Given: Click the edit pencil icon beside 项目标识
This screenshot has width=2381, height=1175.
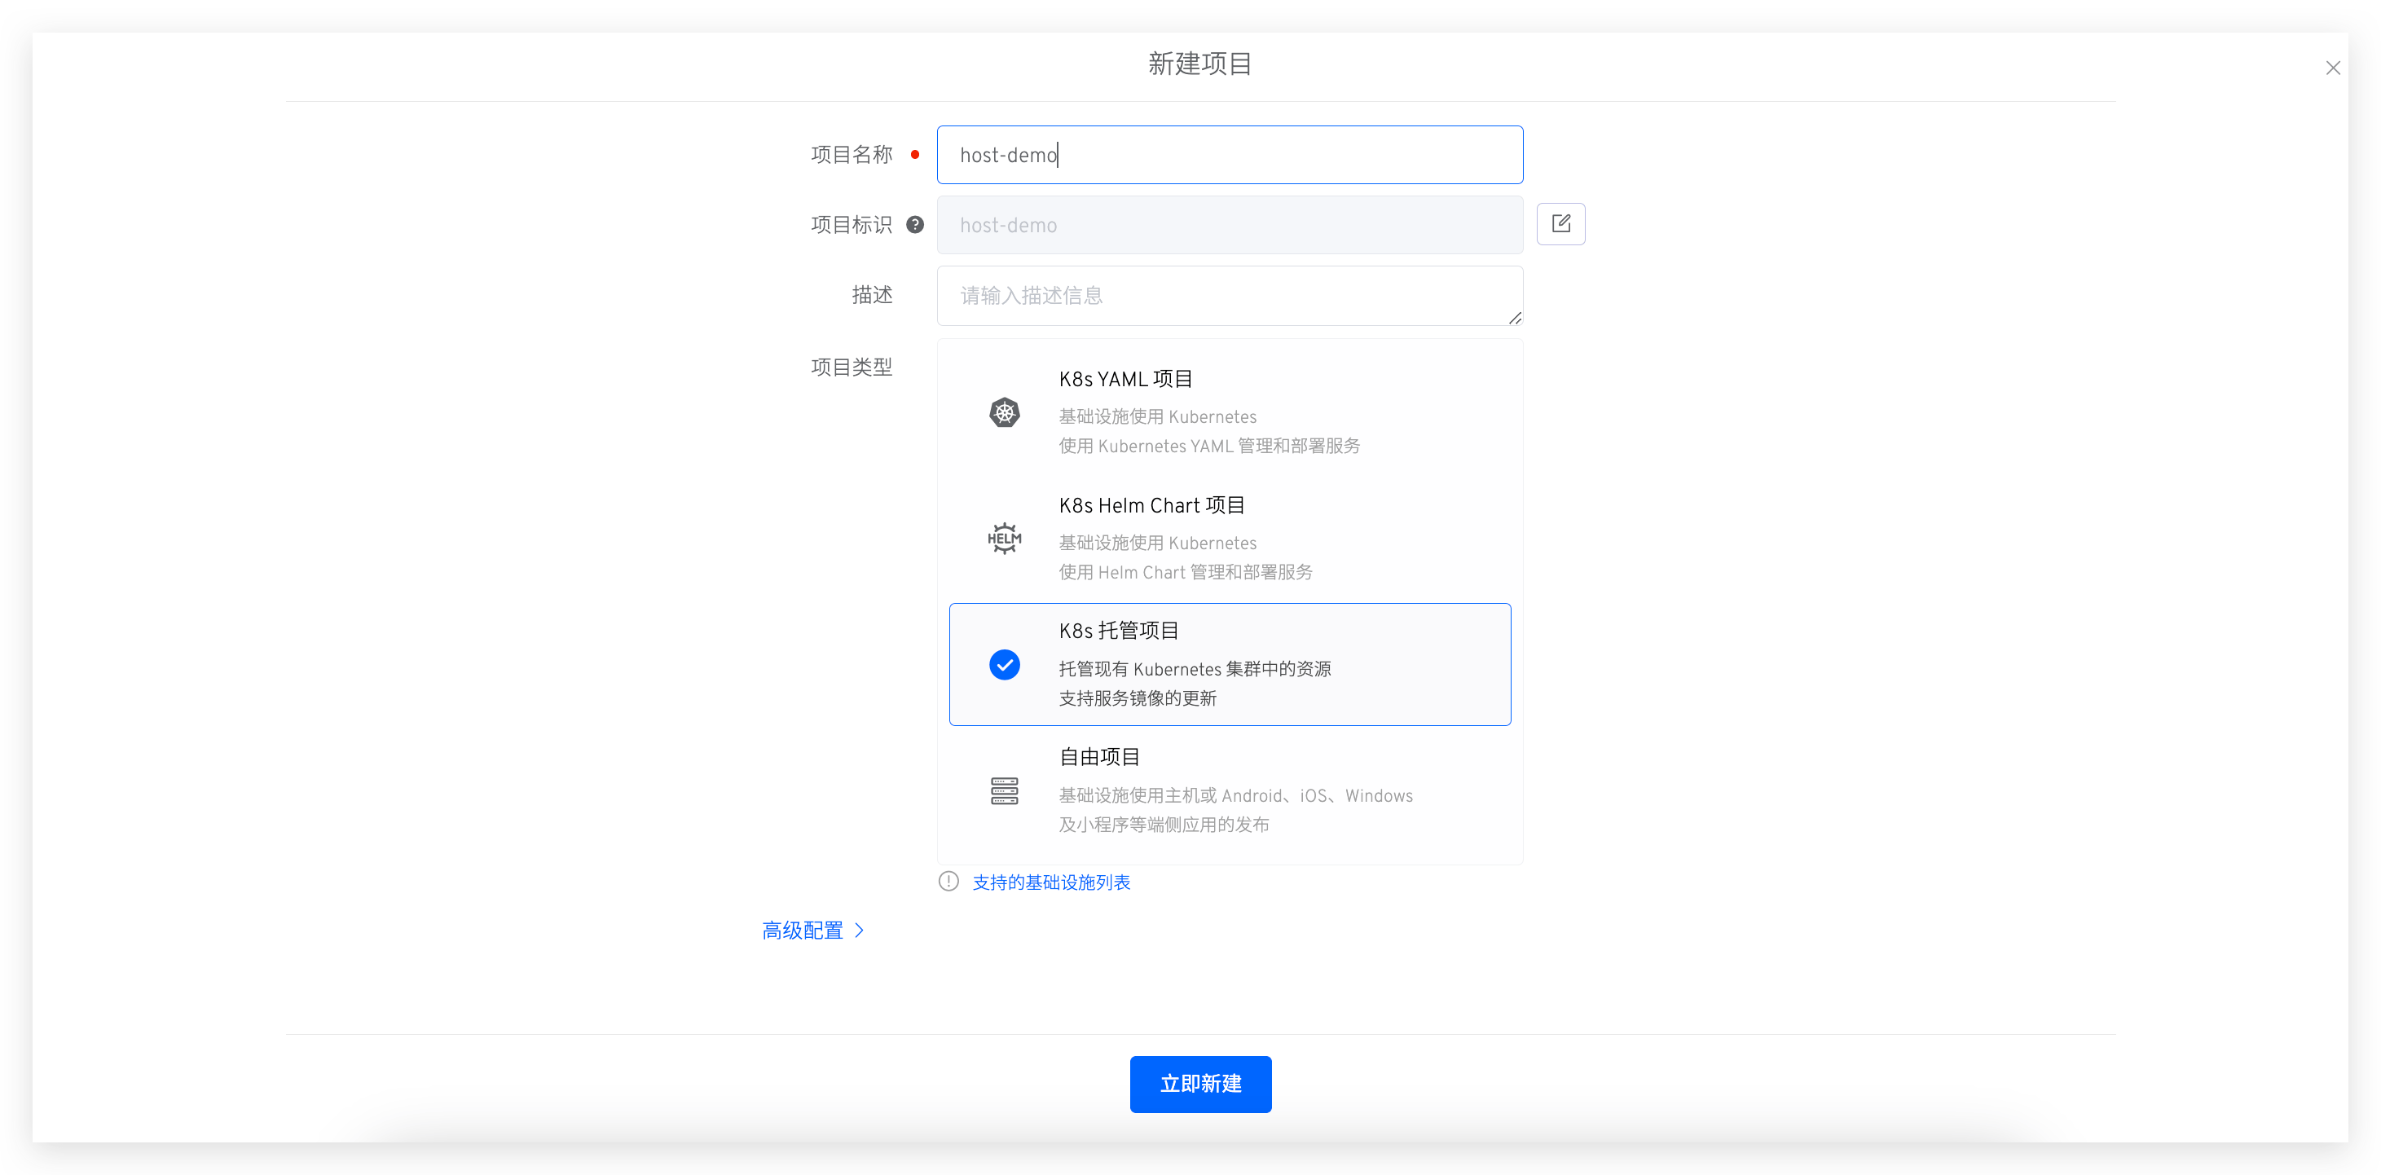Looking at the screenshot, I should pyautogui.click(x=1560, y=224).
